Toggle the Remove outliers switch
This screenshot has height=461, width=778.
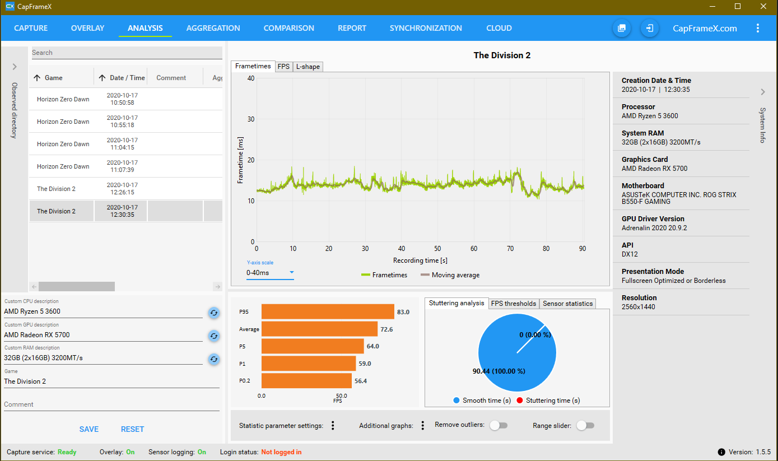tap(498, 425)
